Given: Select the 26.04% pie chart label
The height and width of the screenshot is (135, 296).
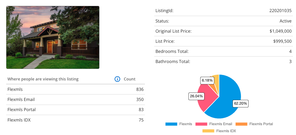Looking at the screenshot, I should [197, 96].
